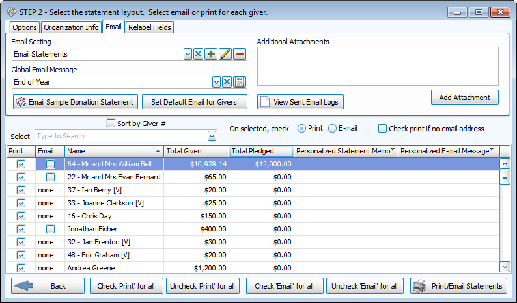Viewport: 517px width, 303px height.
Task: Add a new email setting with plus icon
Action: pos(211,54)
